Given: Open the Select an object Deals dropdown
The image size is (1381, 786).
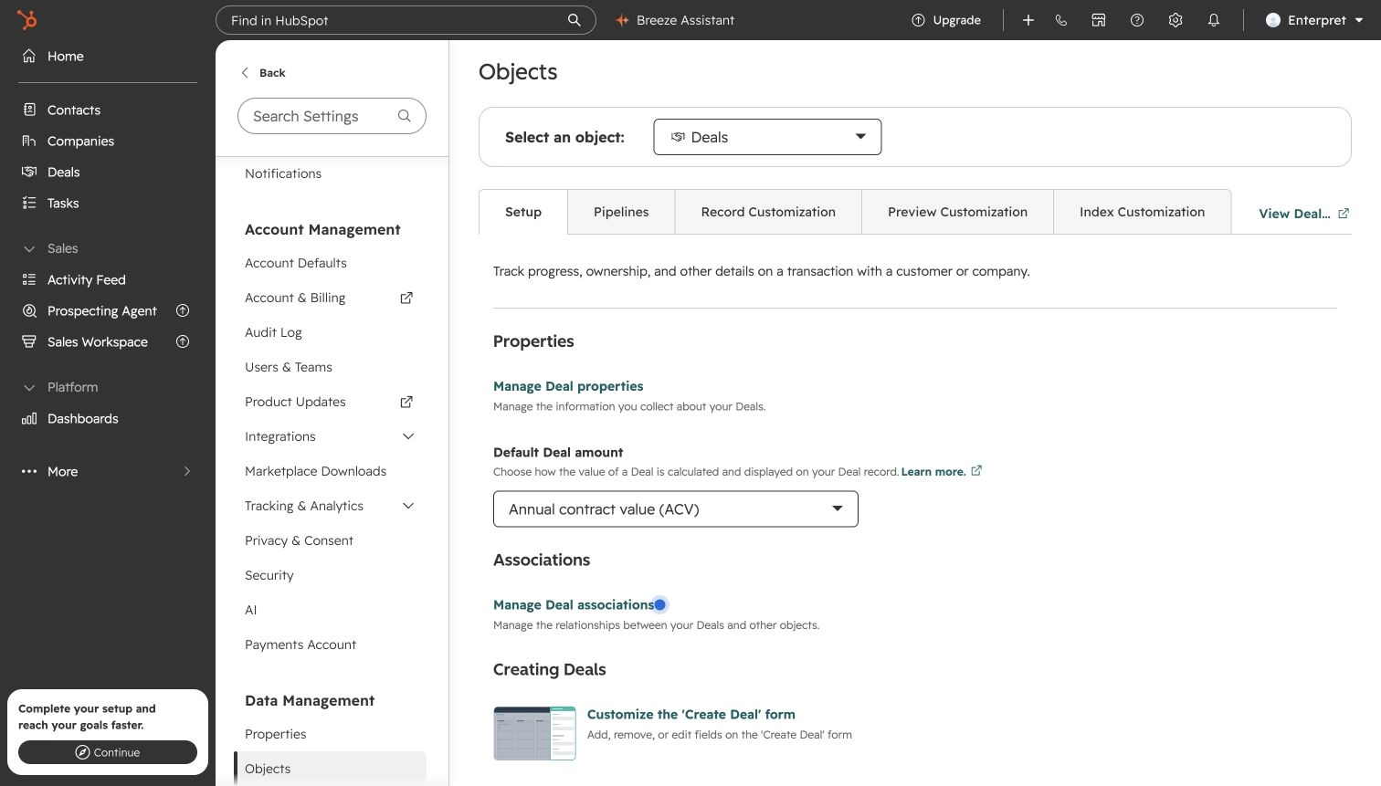Looking at the screenshot, I should [x=767, y=137].
